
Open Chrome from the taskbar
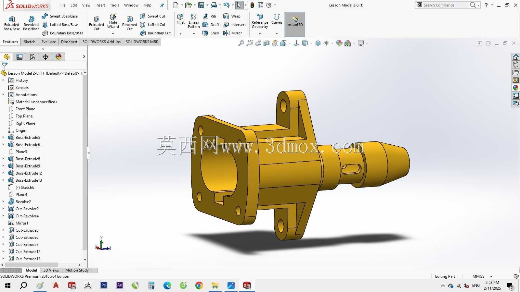point(199,286)
